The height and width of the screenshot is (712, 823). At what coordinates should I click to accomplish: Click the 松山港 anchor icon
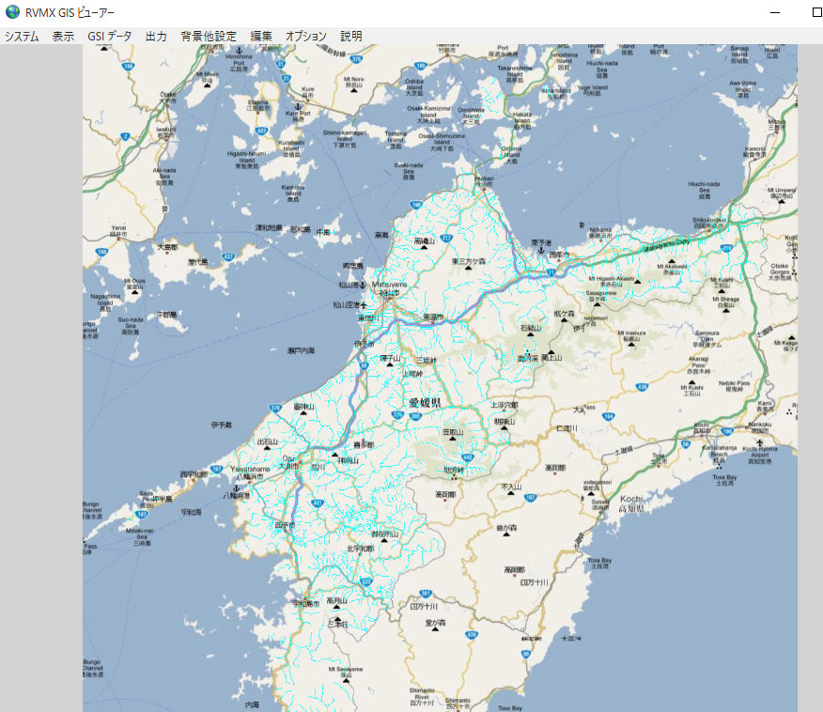[x=365, y=285]
